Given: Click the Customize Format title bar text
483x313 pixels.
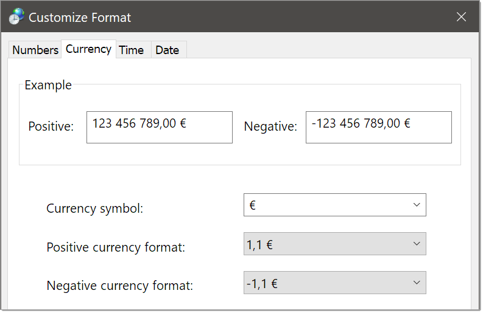Looking at the screenshot, I should coord(80,18).
